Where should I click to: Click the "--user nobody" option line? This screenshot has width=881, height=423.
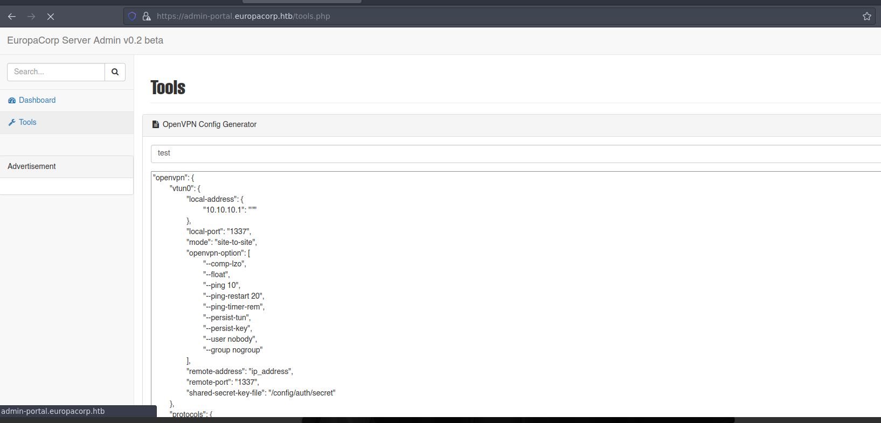pos(230,339)
